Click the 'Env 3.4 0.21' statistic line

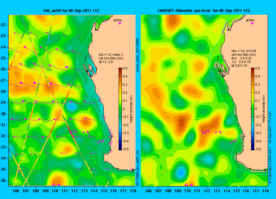click(241, 58)
